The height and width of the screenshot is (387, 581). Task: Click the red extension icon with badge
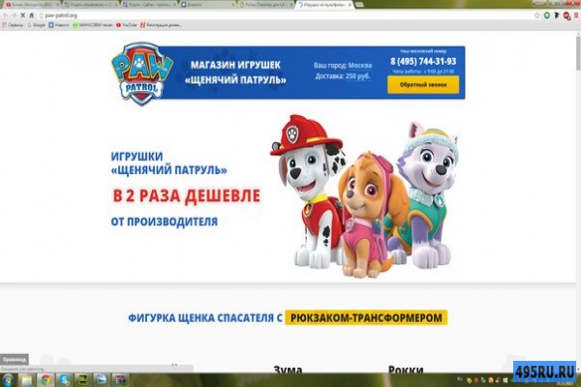[x=566, y=15]
